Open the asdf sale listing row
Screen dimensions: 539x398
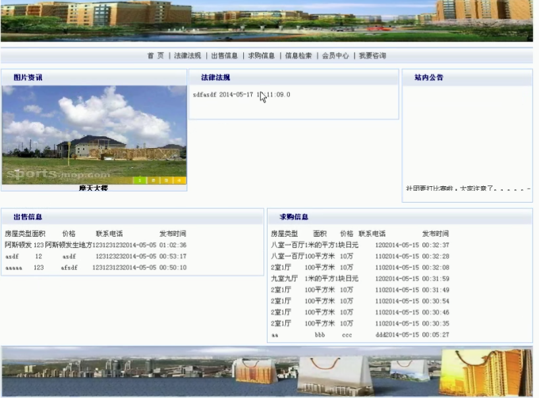click(96, 257)
